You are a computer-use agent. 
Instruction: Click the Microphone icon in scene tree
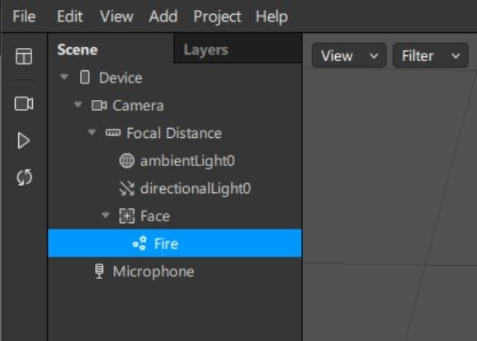pos(99,271)
